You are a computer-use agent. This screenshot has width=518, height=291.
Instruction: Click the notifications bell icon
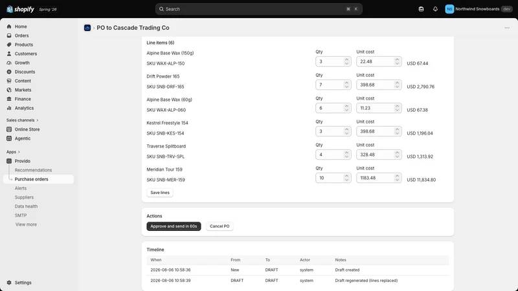click(435, 9)
